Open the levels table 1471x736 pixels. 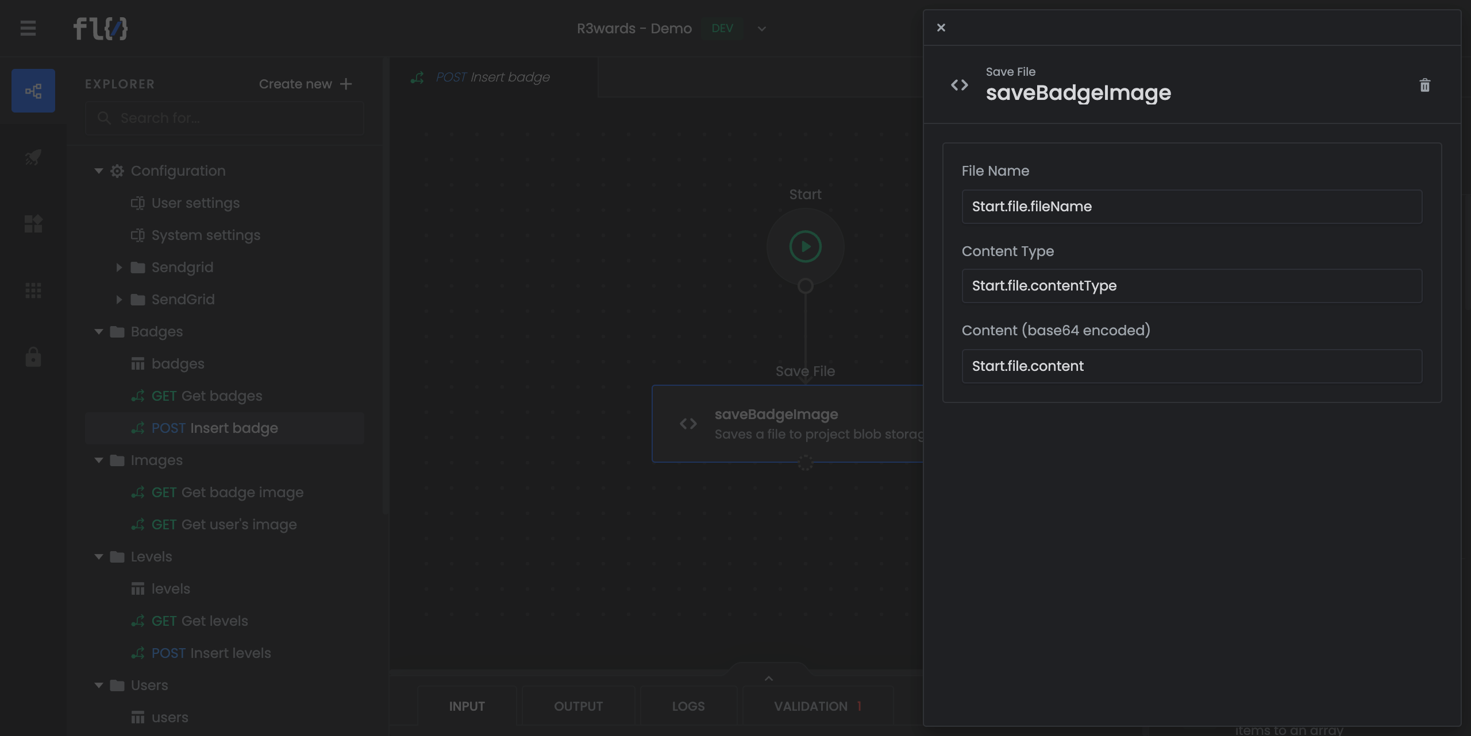click(x=171, y=589)
